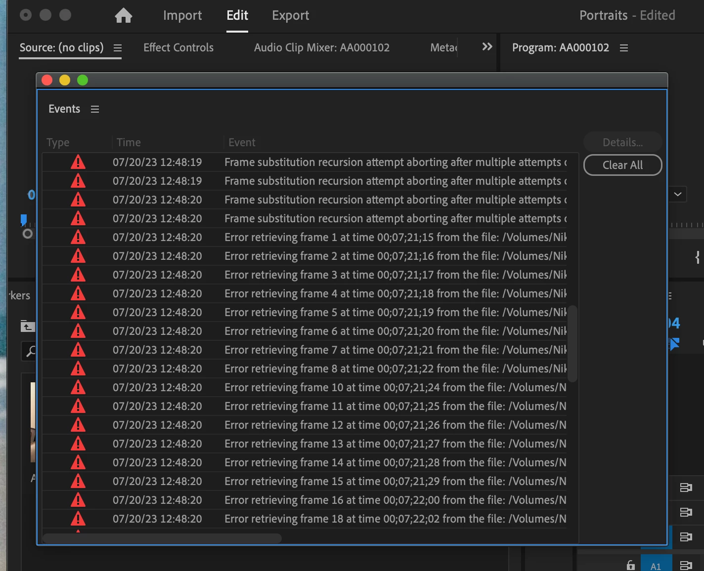Show hidden panel tabs with double chevron
704x571 pixels.
[487, 46]
